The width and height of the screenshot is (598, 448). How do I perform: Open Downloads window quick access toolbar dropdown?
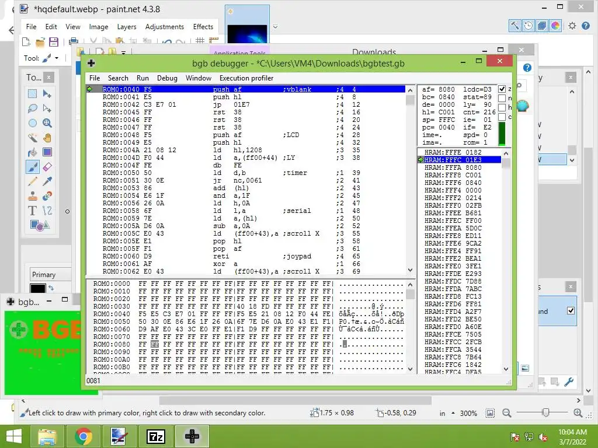pos(124,52)
